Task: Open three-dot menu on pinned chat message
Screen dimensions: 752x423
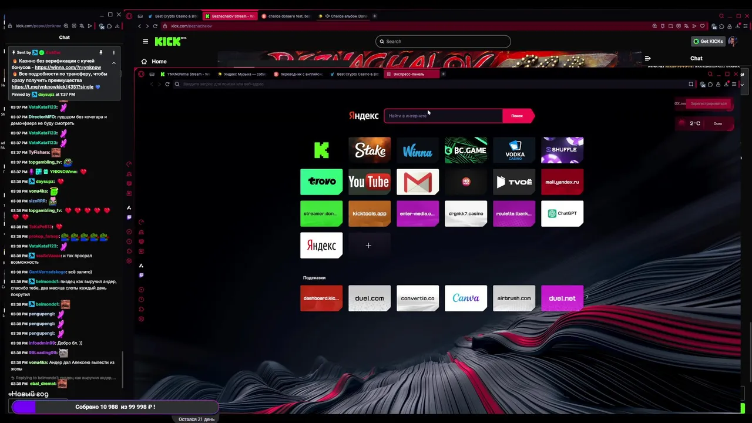Action: (114, 52)
